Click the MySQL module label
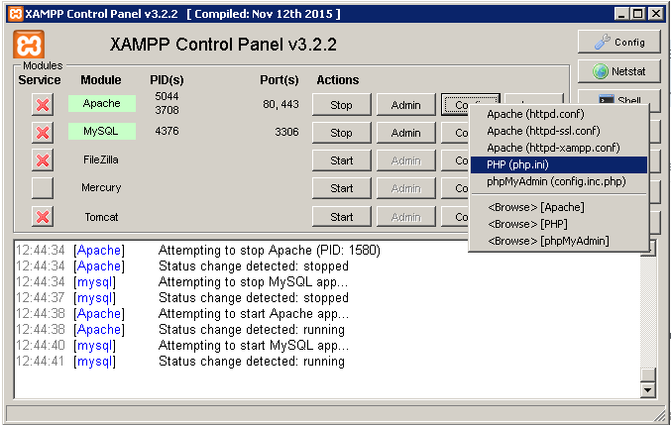 [x=102, y=131]
